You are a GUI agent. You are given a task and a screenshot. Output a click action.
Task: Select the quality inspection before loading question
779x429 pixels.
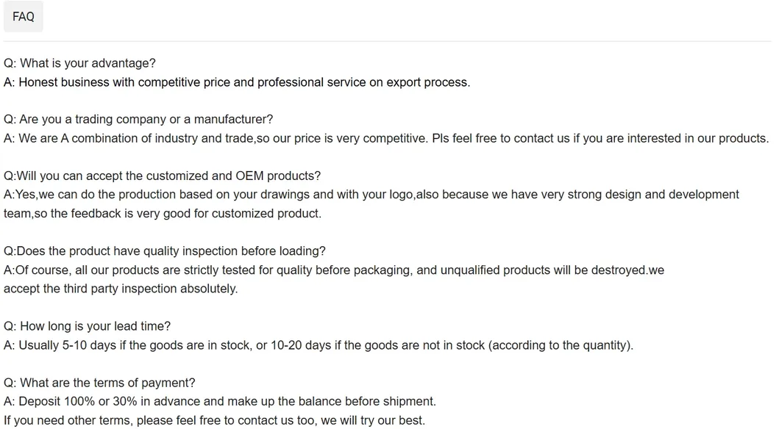click(x=164, y=251)
